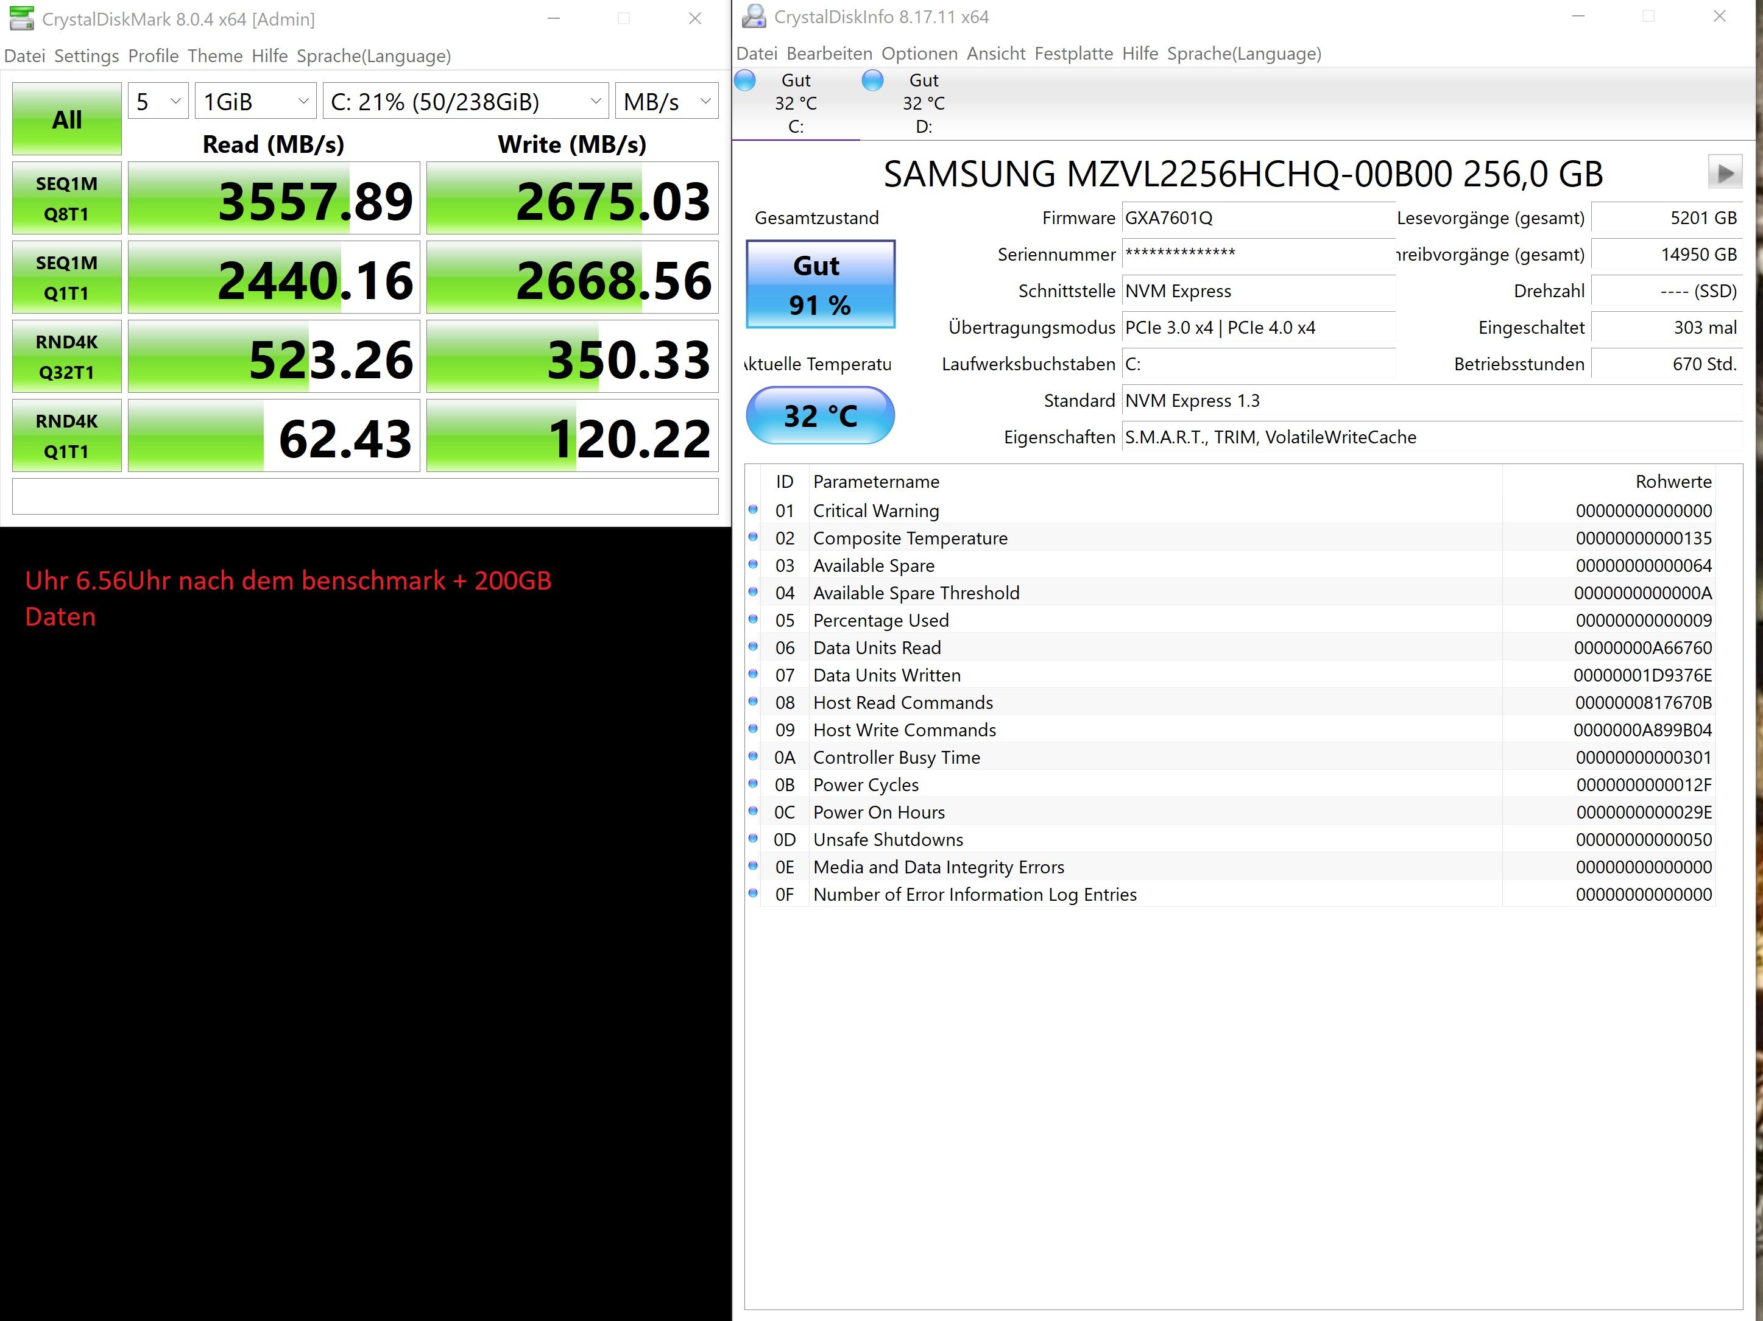Open Theme menu in CrystalDiskMark

[215, 56]
